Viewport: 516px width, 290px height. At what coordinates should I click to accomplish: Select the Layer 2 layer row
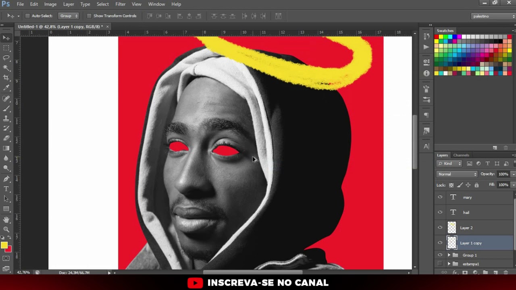point(474,228)
